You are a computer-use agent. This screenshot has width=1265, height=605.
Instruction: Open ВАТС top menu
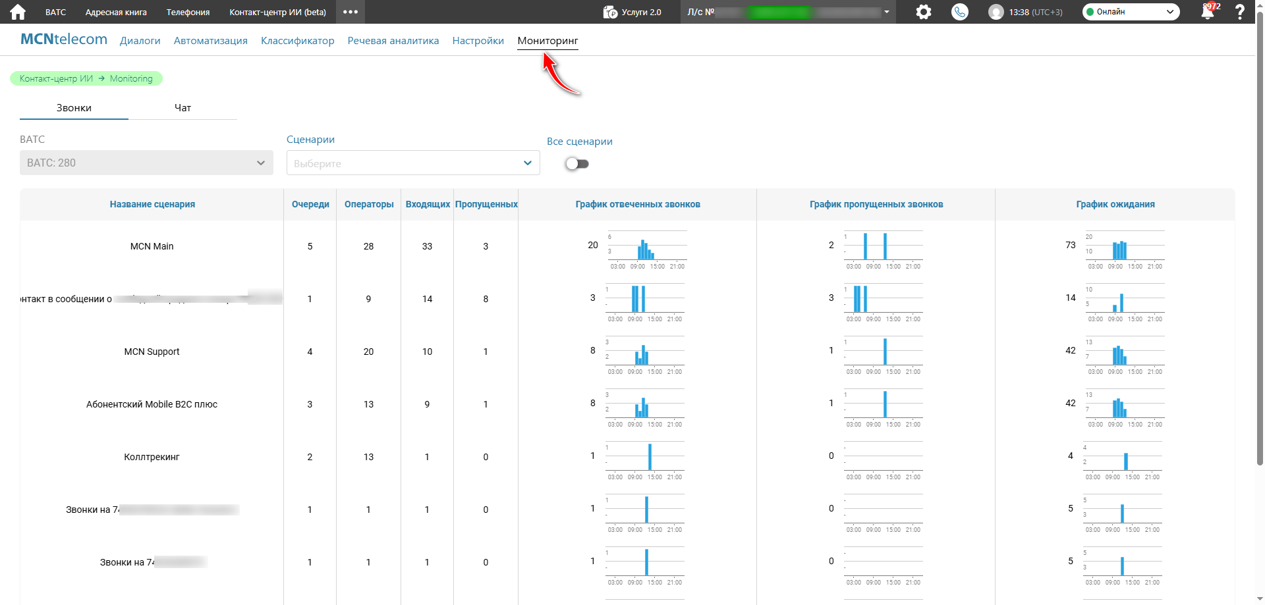coord(55,12)
